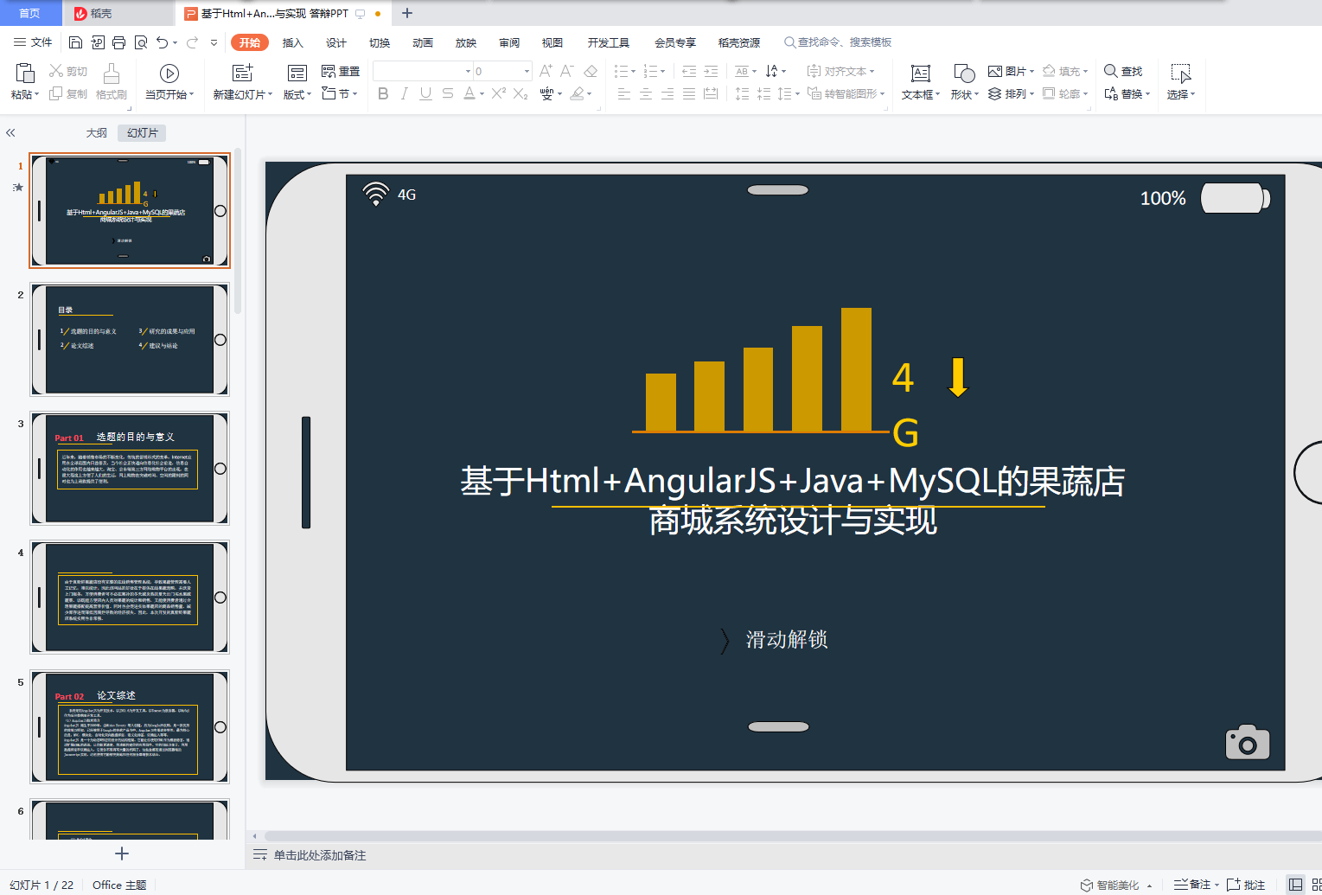The width and height of the screenshot is (1322, 895).
Task: Decrease font size with A- icon
Action: click(567, 71)
